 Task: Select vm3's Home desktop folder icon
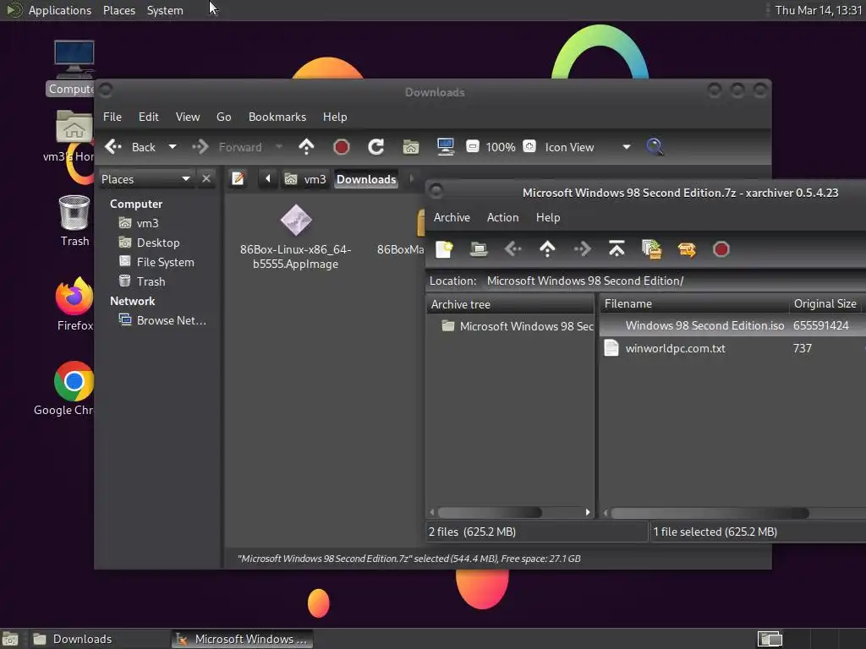74,127
